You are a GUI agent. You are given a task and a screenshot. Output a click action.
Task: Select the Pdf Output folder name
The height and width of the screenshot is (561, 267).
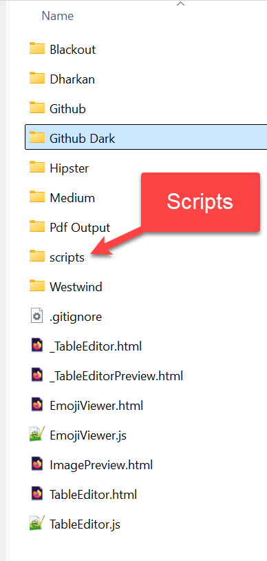[80, 228]
